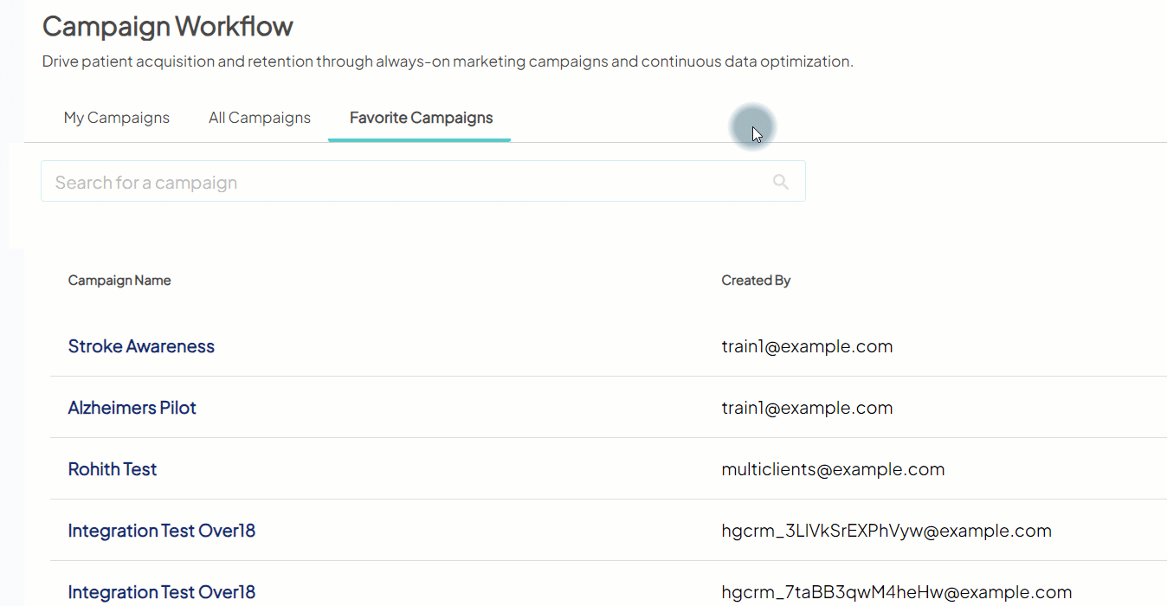Open the All Campaigns tab

point(260,118)
